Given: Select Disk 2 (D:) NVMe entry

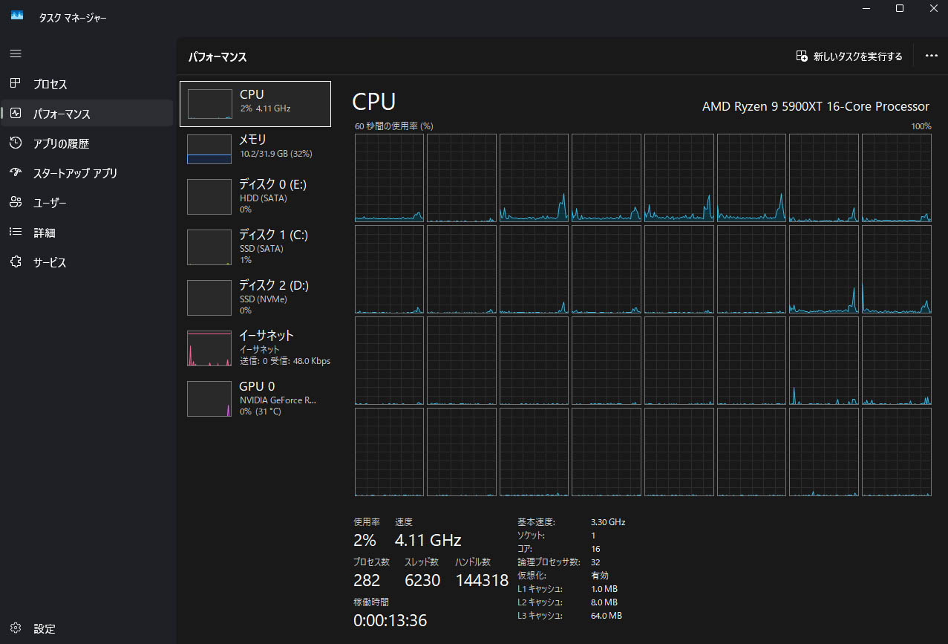Looking at the screenshot, I should (x=255, y=297).
